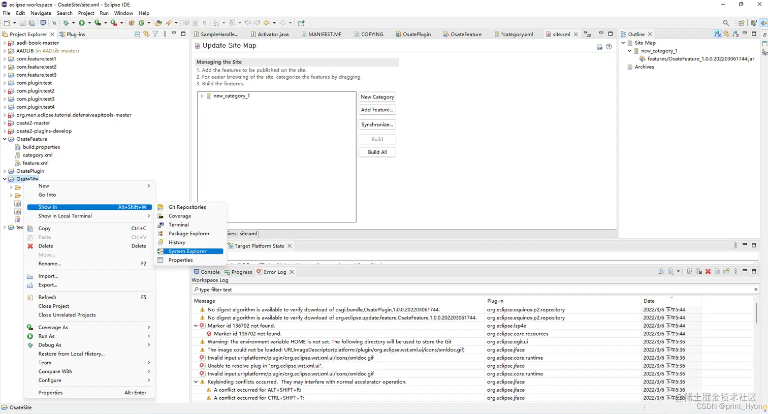Open the Project Explorer filter funnel icon

155,34
